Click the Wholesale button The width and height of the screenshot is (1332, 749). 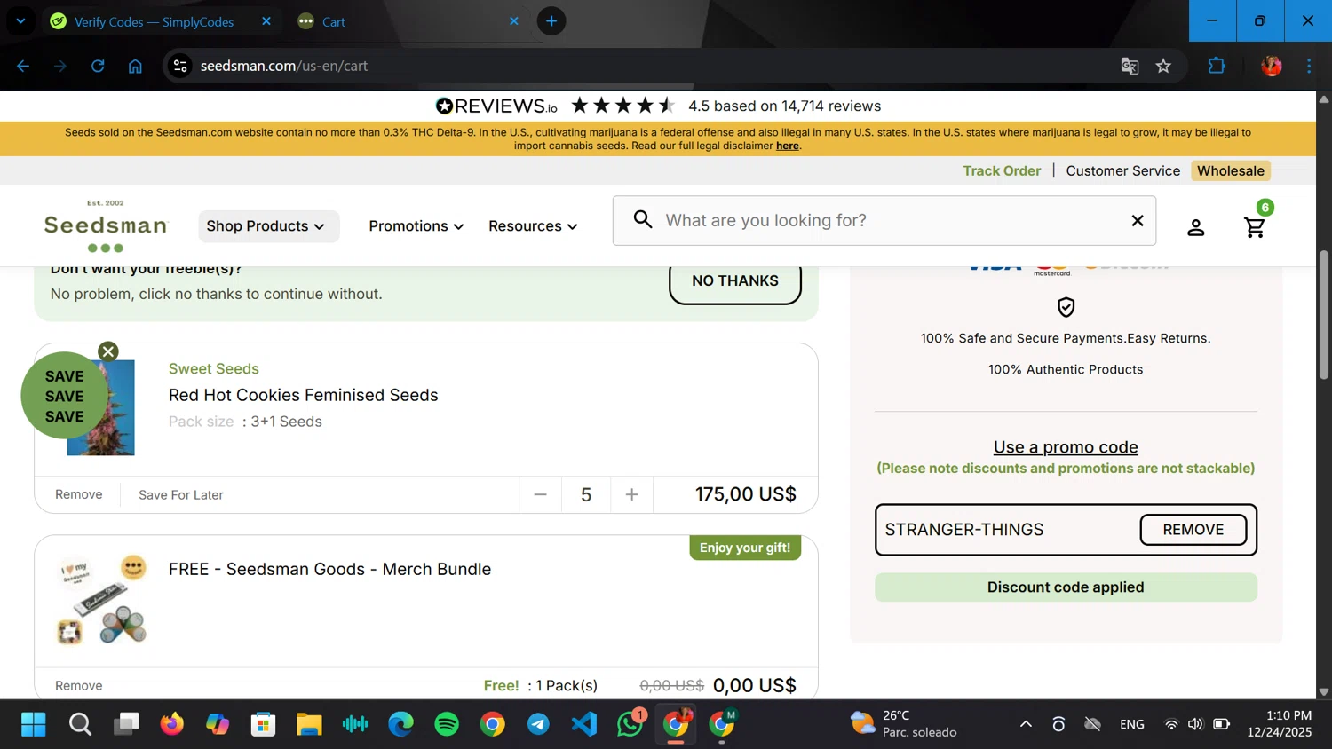(x=1231, y=170)
